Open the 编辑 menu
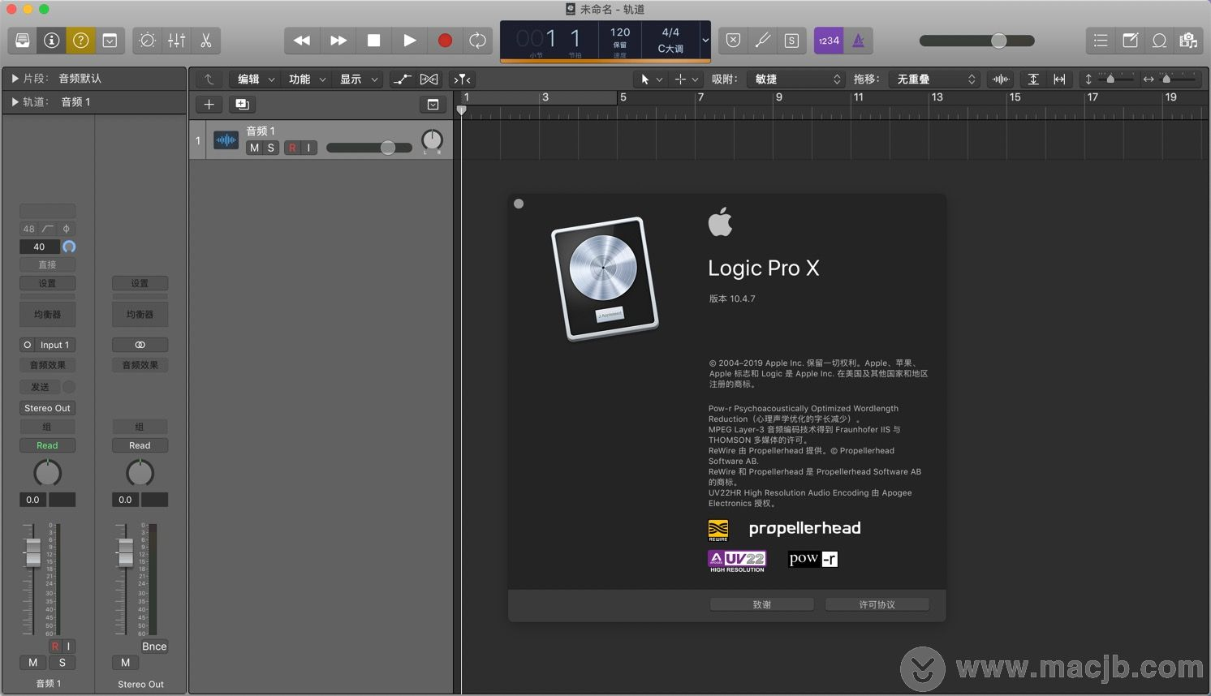1211x696 pixels. pos(256,79)
